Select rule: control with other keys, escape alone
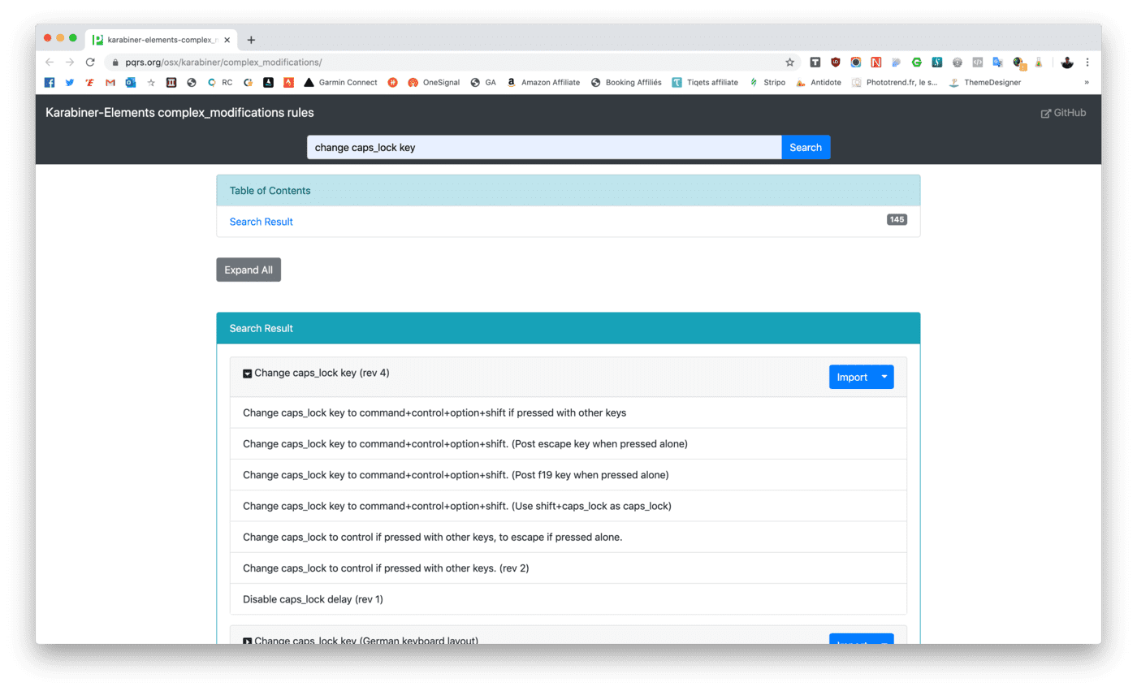Viewport: 1137px width, 691px height. 568,537
